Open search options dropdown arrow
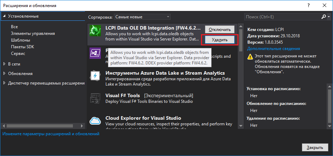 [329, 17]
